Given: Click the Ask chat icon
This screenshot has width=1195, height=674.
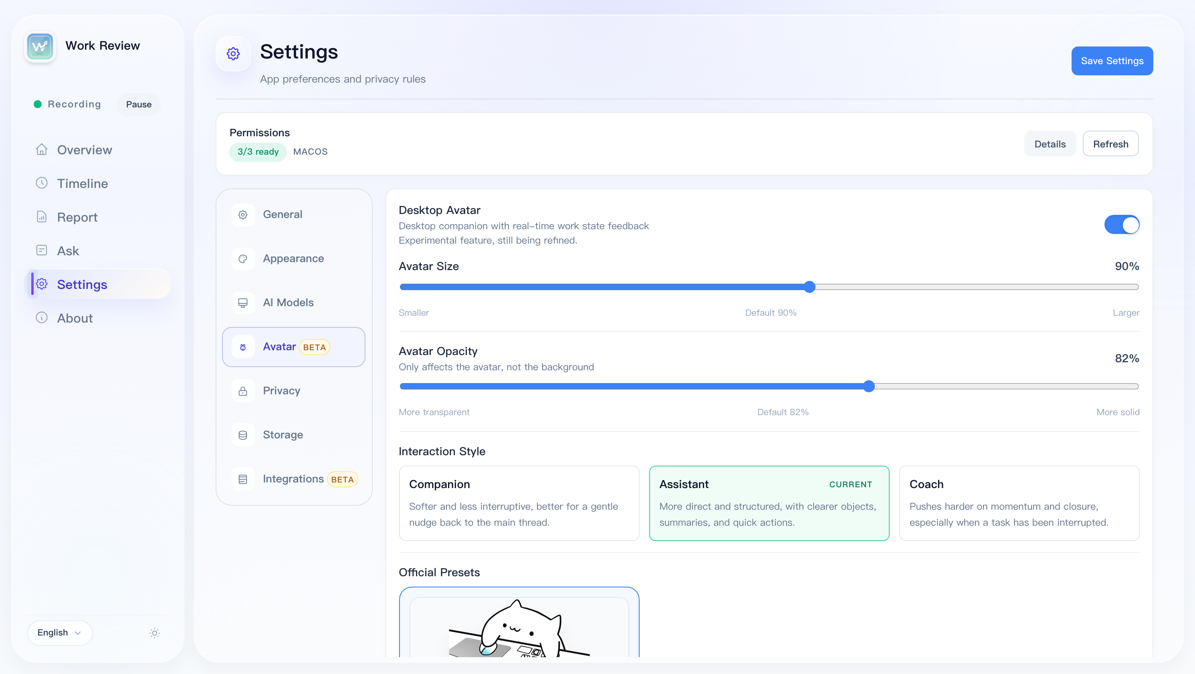Looking at the screenshot, I should 42,250.
